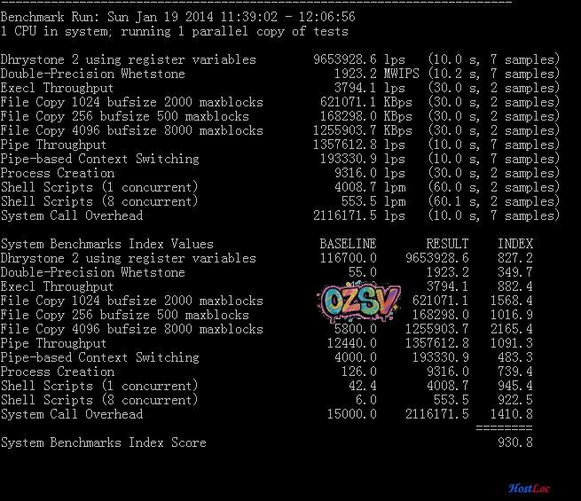Click the BASELINE column header
This screenshot has width=581, height=501.
348,244
